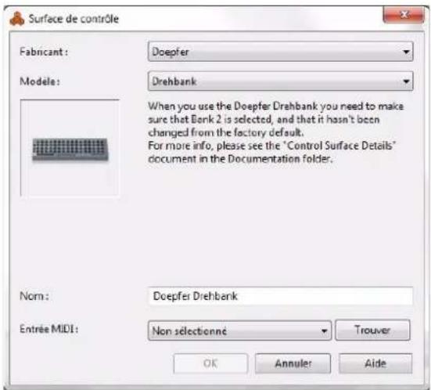Open the Entrée MIDI Non sélectionné dropdown

pyautogui.click(x=239, y=330)
